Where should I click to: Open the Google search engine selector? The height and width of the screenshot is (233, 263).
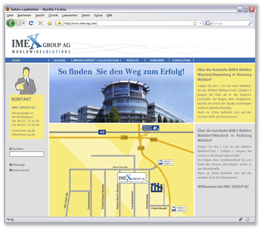click(x=209, y=23)
